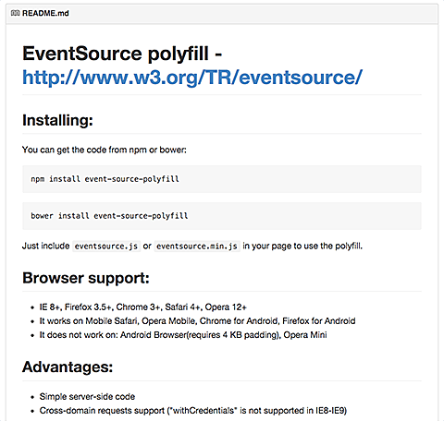Click the Android Browser not-working line

click(183, 335)
